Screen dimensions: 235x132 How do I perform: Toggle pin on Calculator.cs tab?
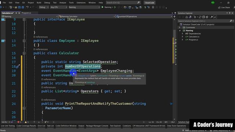16,13
